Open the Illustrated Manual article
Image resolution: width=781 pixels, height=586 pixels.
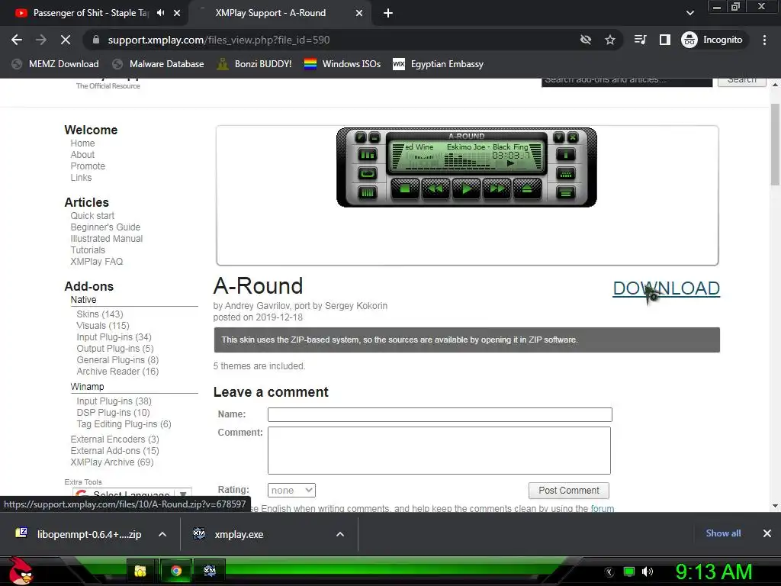106,239
